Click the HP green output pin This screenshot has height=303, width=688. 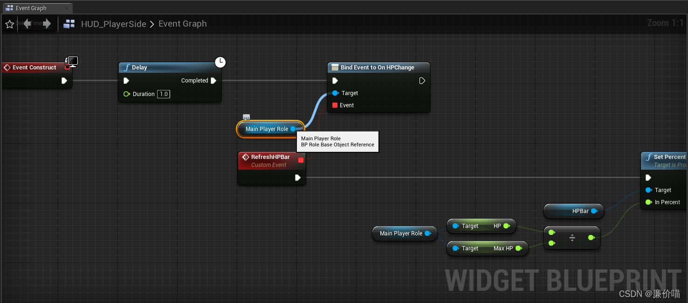point(506,226)
